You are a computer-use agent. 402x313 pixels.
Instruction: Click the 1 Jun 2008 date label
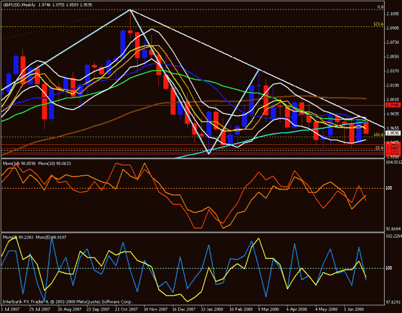354,309
